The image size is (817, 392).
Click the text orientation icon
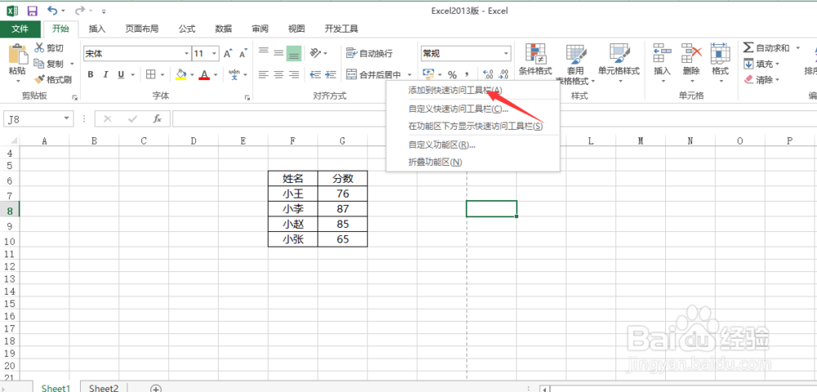coord(315,52)
